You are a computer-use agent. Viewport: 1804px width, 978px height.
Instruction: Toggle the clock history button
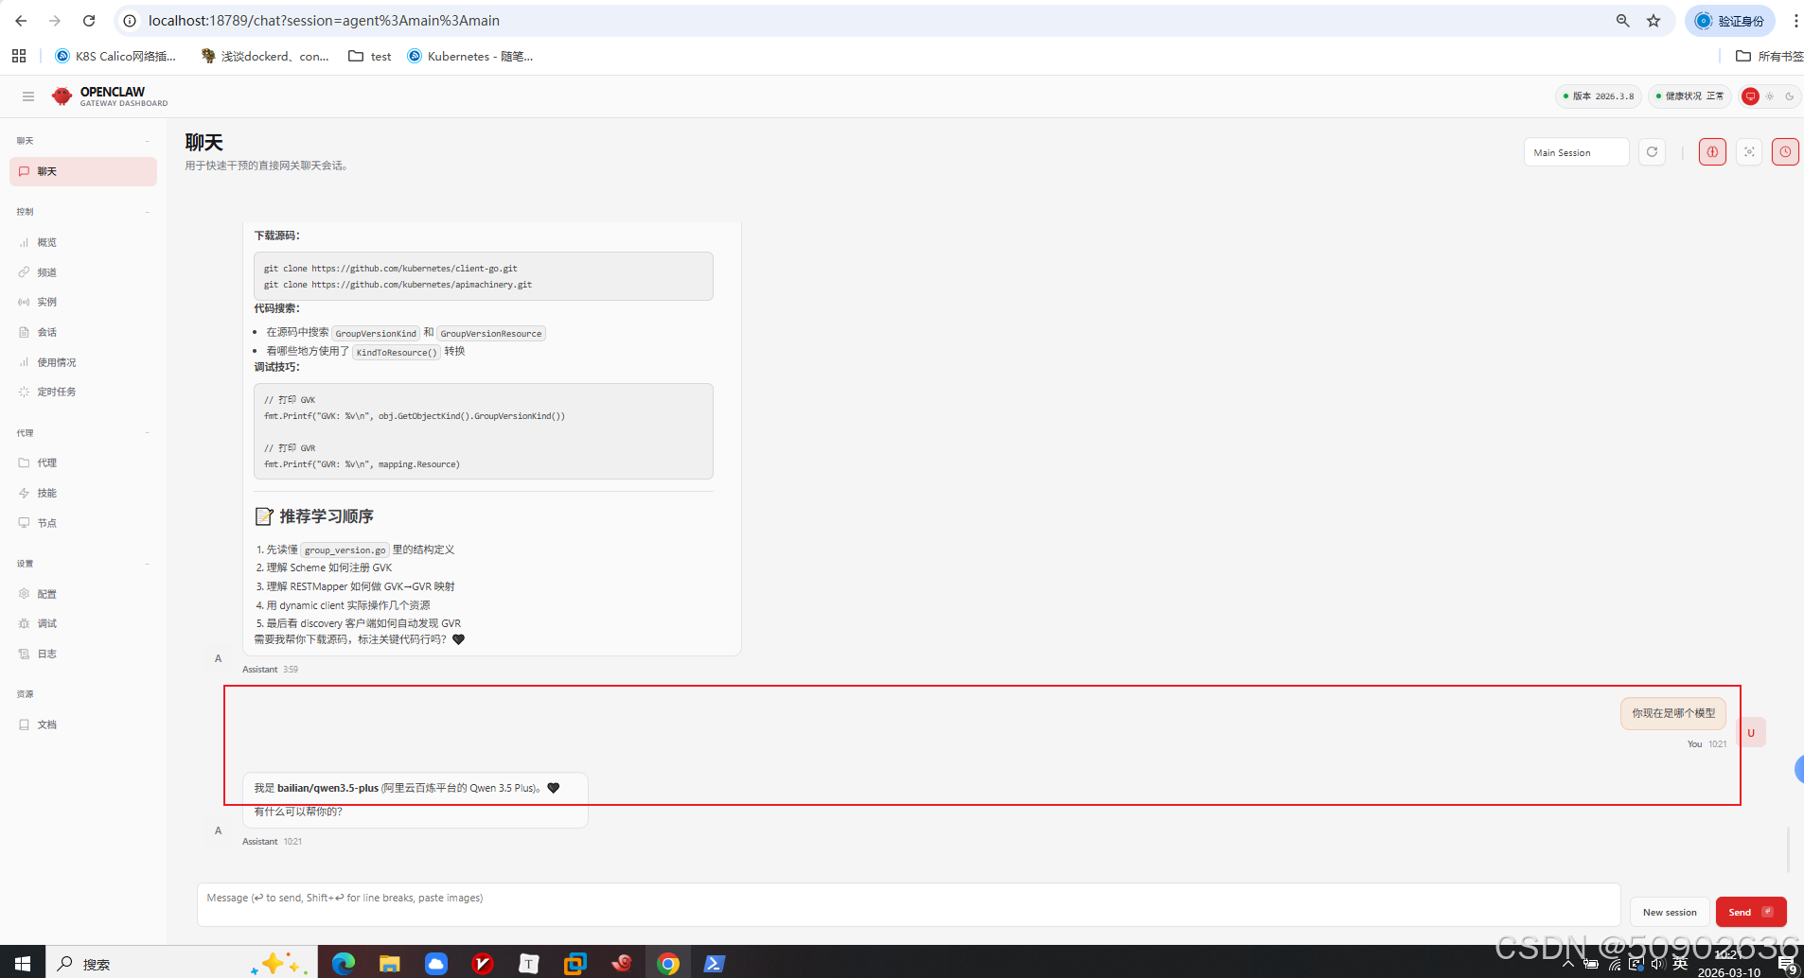pyautogui.click(x=1785, y=152)
